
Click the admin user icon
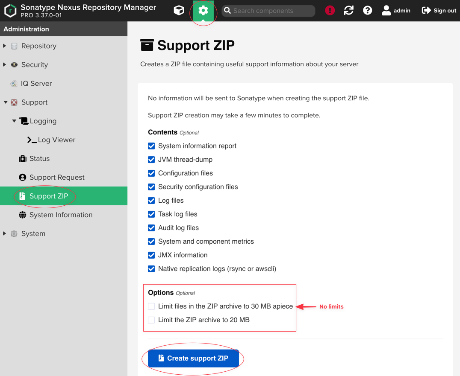point(386,10)
